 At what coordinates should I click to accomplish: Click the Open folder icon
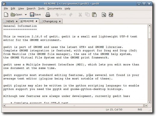click(x=13, y=14)
